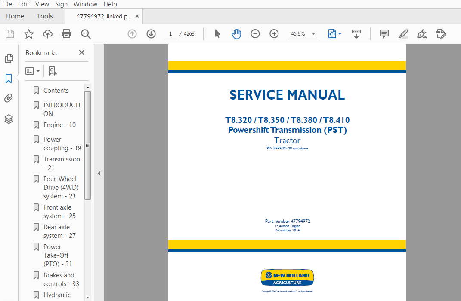Screen dimensions: 461x301
Task: Find current bookmark icon in panel
Action: 53,71
